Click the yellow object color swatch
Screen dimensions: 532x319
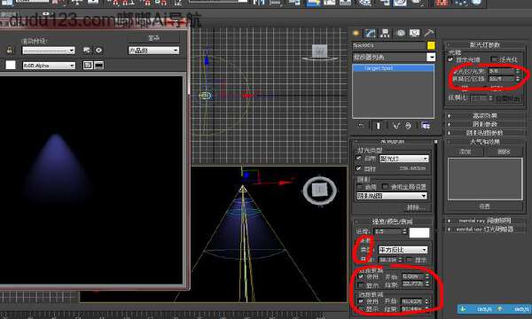pyautogui.click(x=431, y=45)
